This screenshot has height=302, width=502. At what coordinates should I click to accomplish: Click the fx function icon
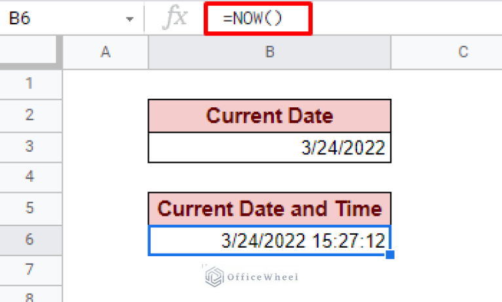pos(175,18)
